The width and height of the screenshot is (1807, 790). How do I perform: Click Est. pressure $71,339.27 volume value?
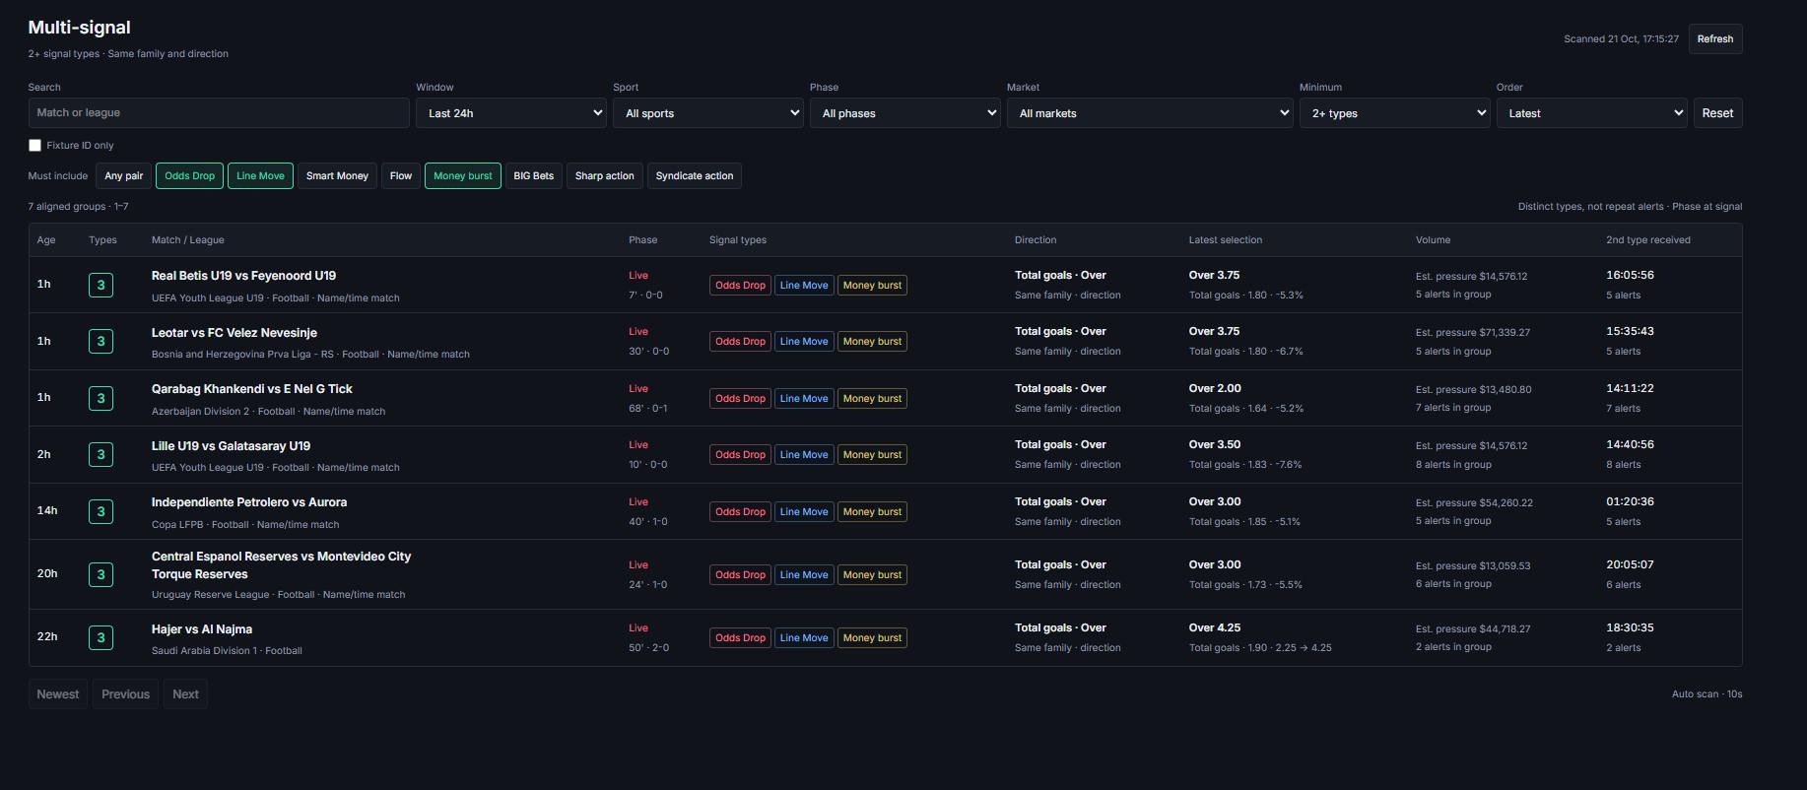coord(1473,333)
